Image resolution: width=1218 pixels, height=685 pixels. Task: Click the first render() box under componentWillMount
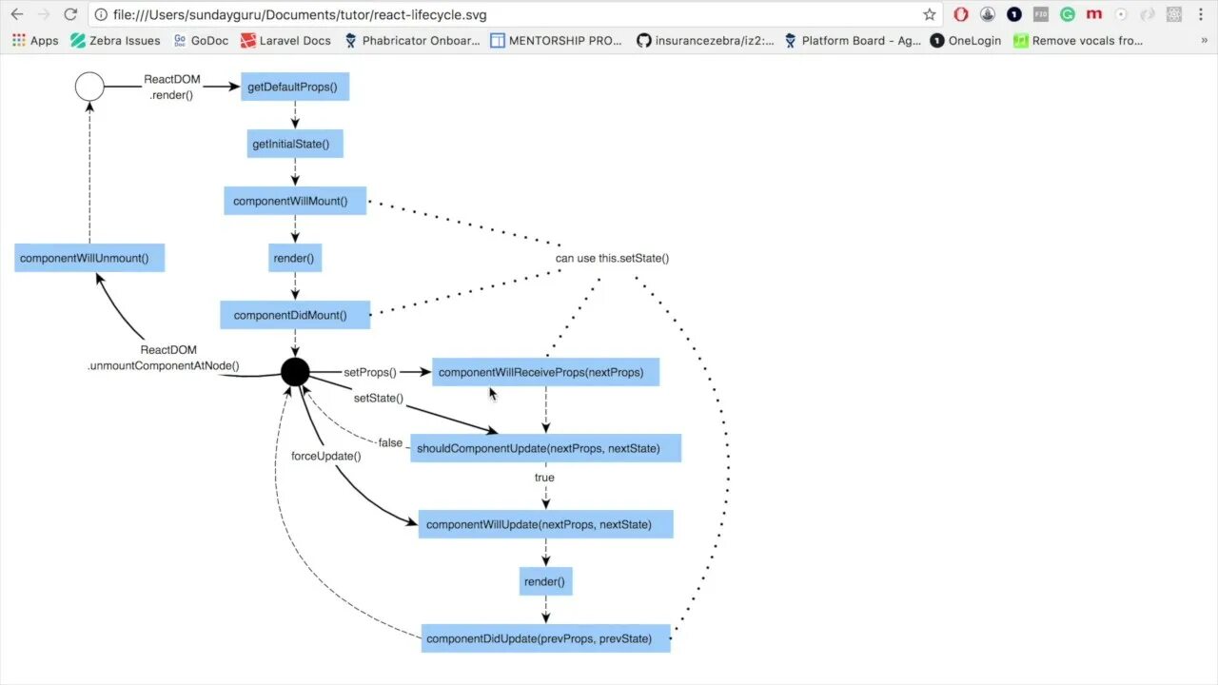pos(295,258)
